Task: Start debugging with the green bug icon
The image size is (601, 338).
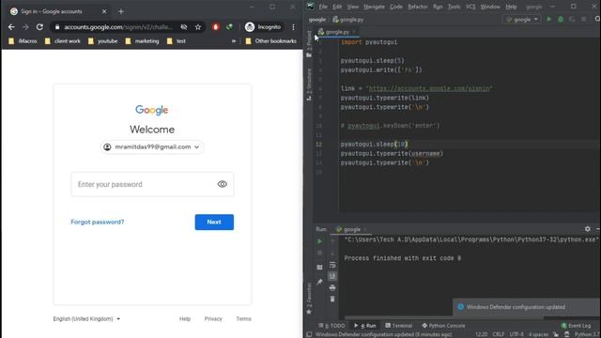Action: click(x=561, y=19)
